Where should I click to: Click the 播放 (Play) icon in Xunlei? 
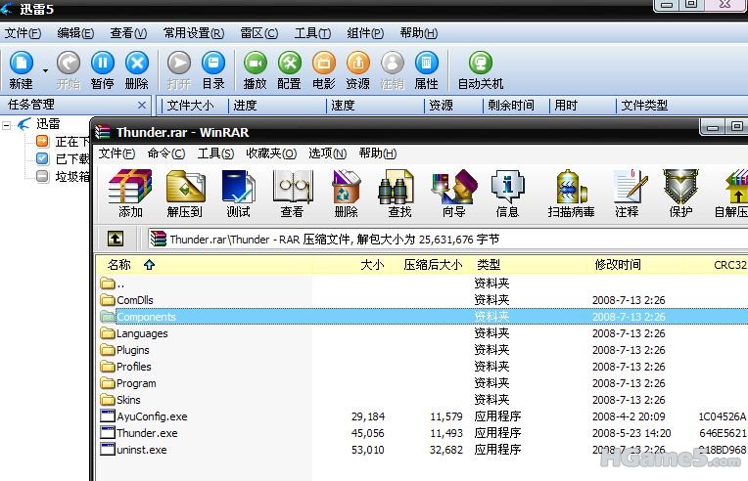coord(256,63)
